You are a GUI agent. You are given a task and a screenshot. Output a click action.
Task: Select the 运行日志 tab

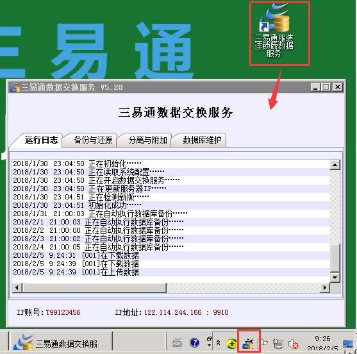pos(41,140)
